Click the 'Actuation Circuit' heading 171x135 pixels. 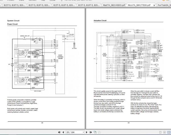[100, 21]
